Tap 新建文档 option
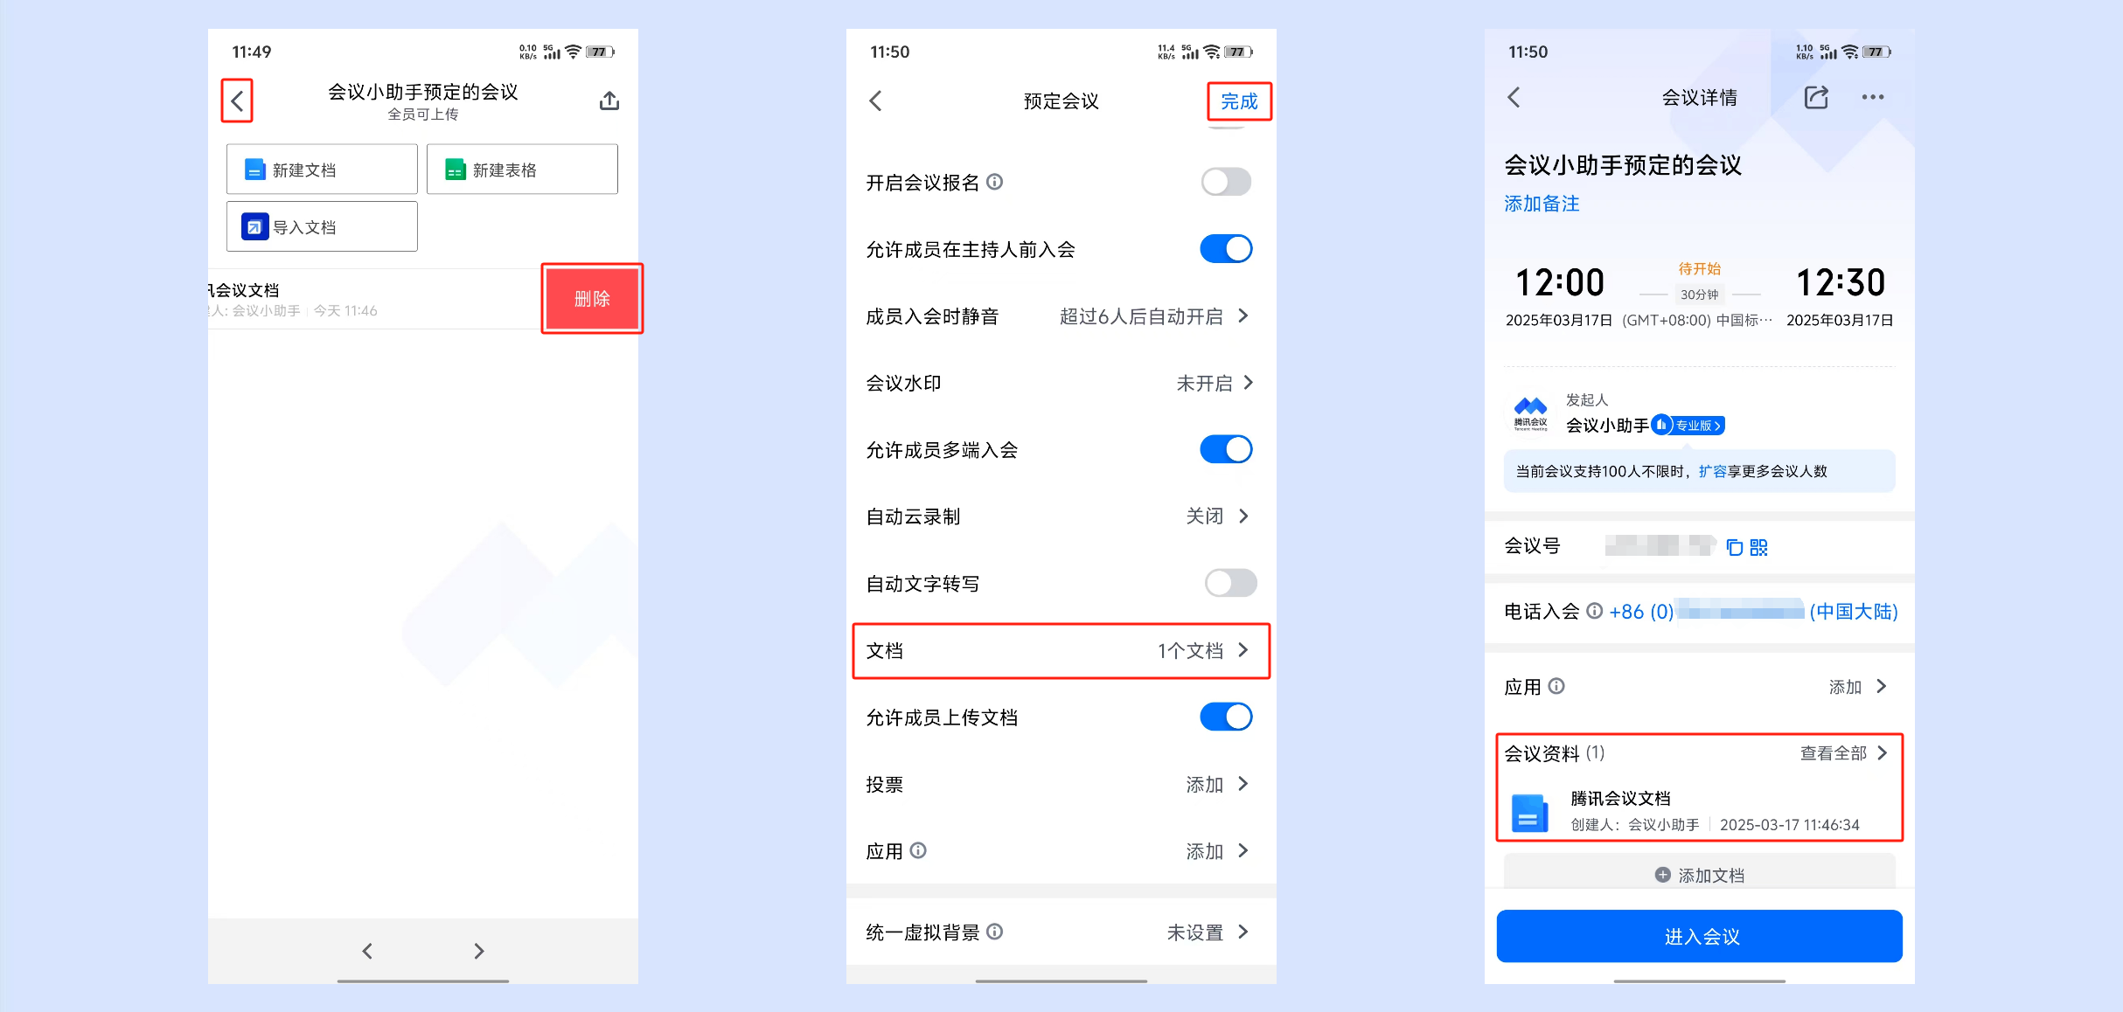This screenshot has width=2123, height=1012. [322, 170]
